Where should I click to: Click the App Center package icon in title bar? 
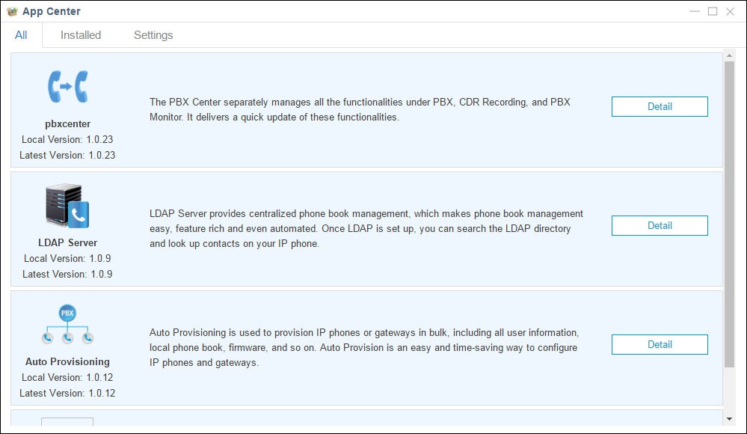tap(12, 11)
